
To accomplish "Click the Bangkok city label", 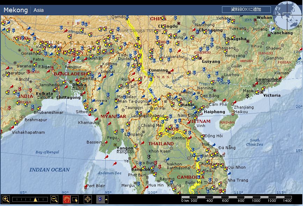I will [141, 169].
